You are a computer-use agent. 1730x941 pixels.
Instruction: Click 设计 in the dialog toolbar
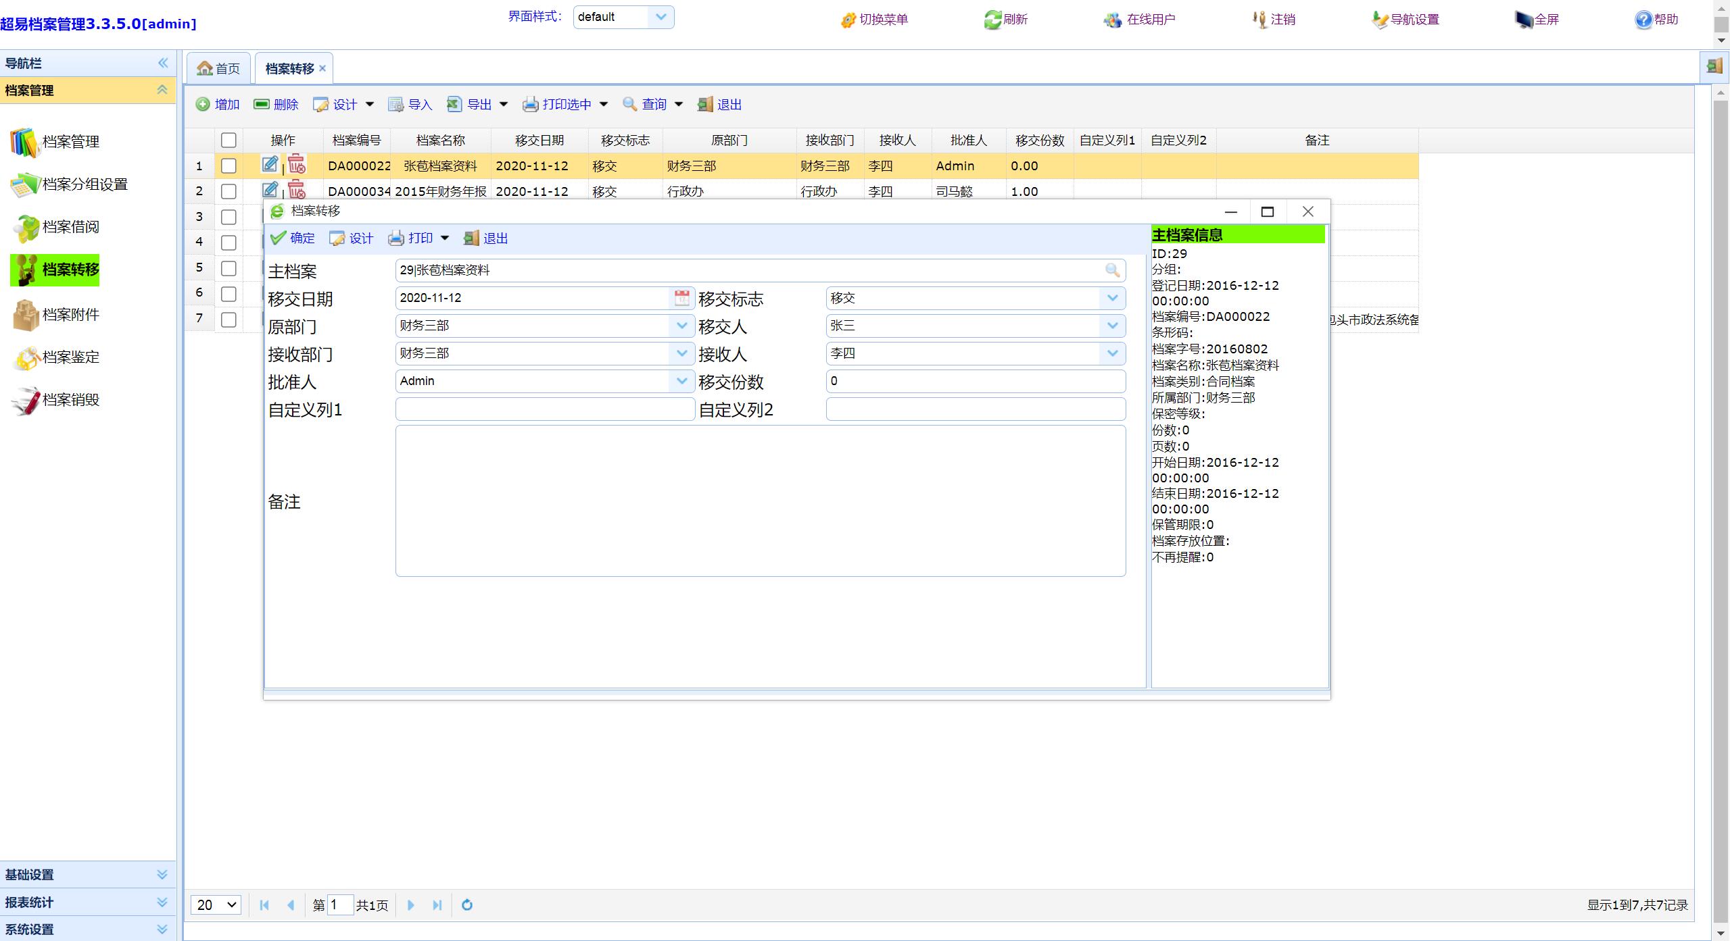[351, 238]
